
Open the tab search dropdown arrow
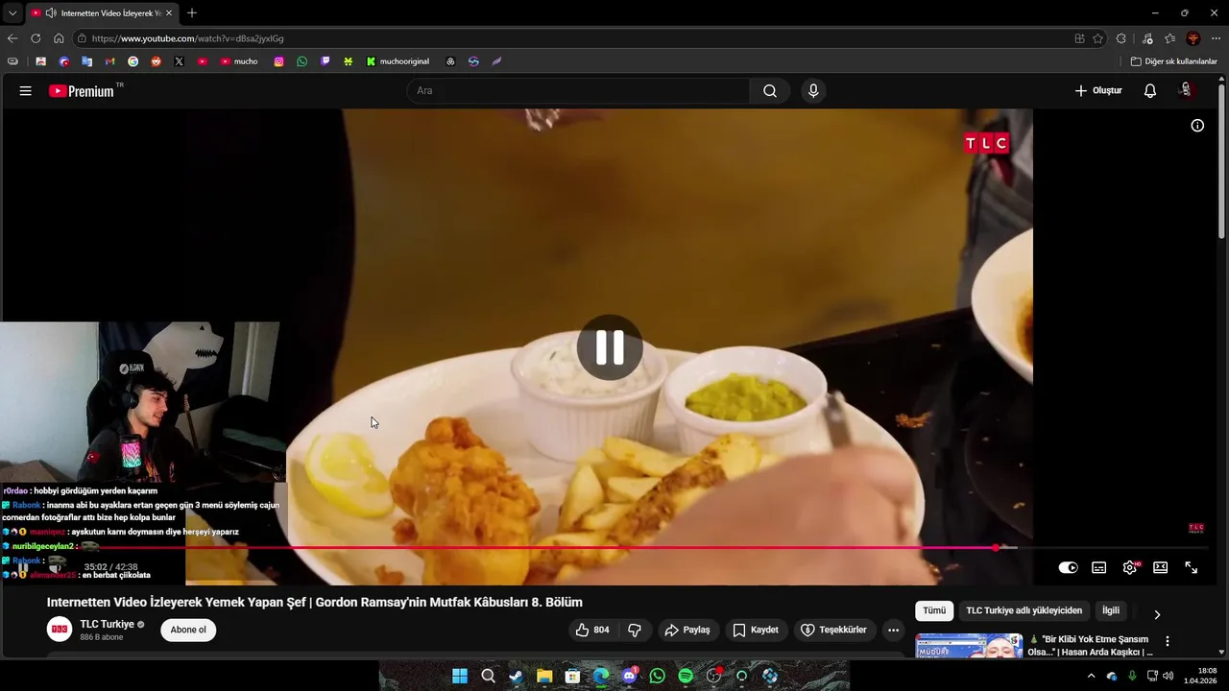(12, 13)
